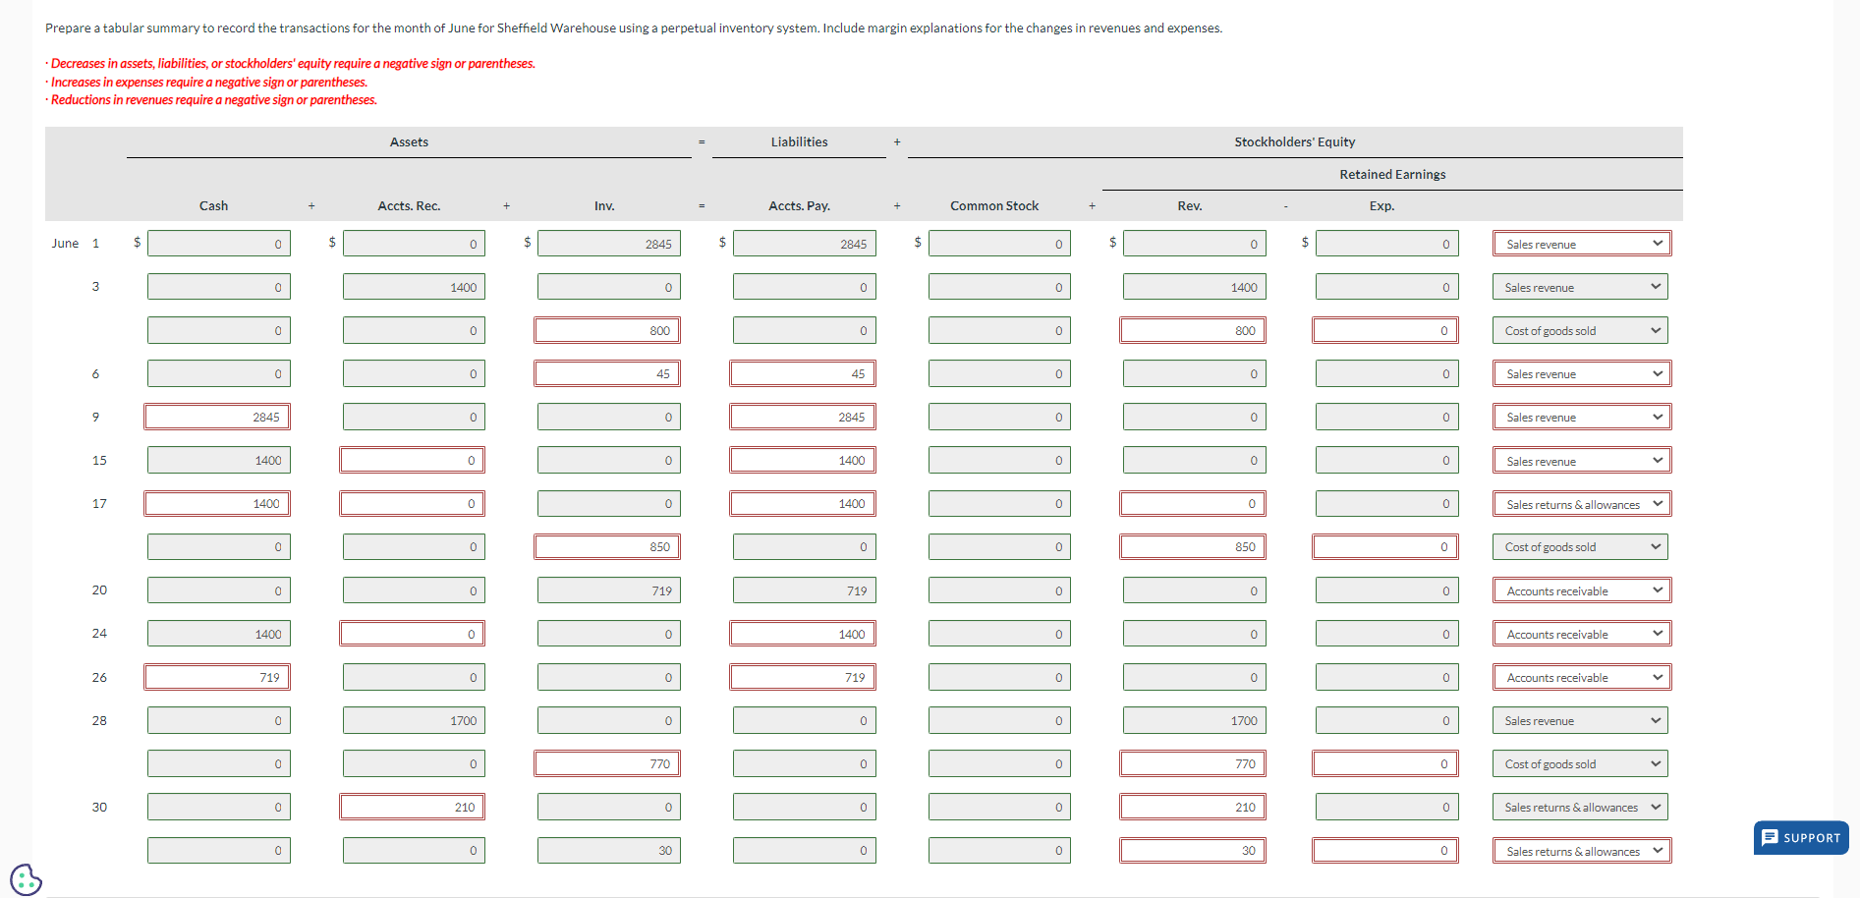Click Inventory field showing 800
Screen dimensions: 1860x898
(x=607, y=330)
